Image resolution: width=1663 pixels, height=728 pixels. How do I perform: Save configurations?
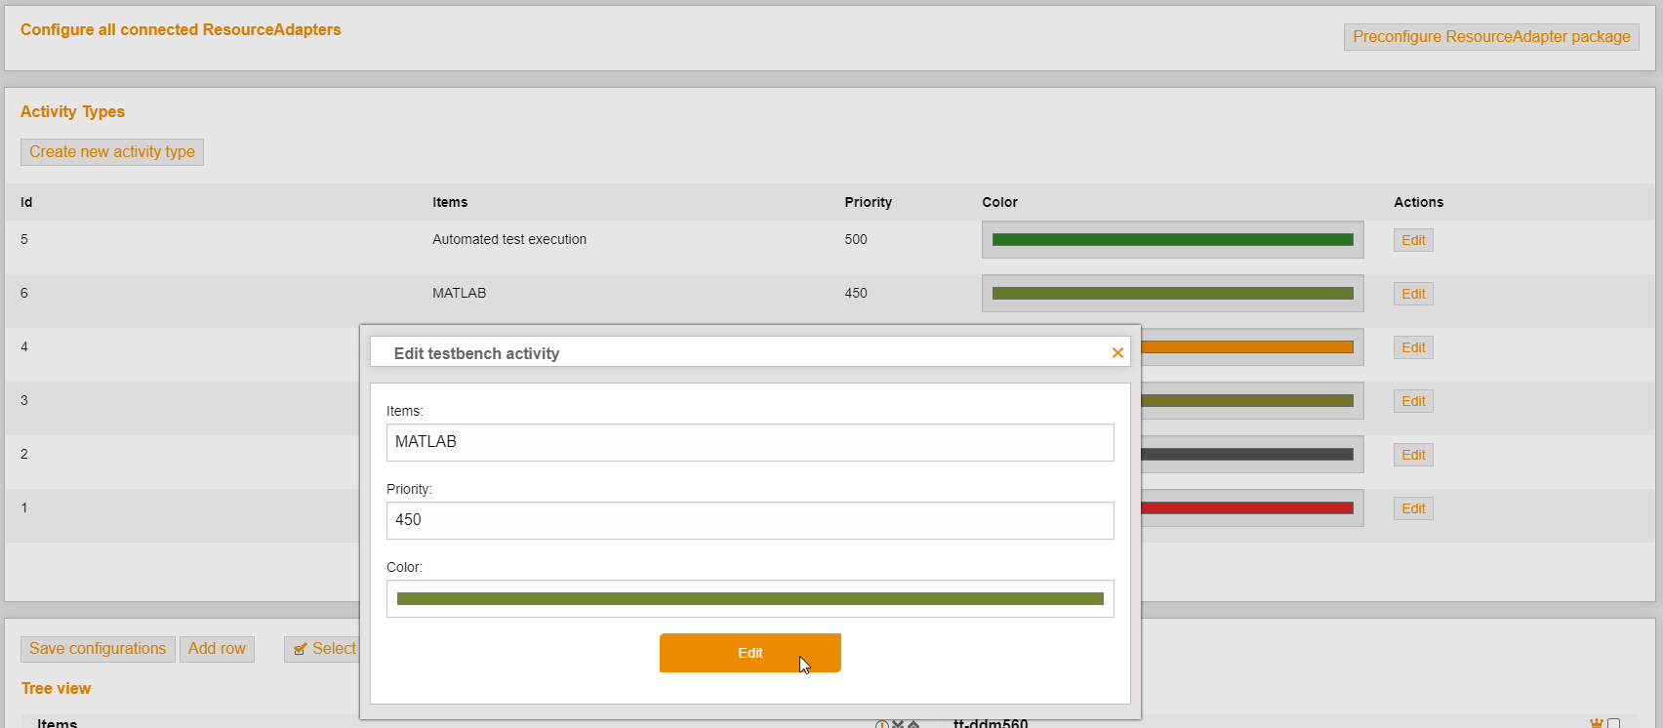(x=98, y=649)
